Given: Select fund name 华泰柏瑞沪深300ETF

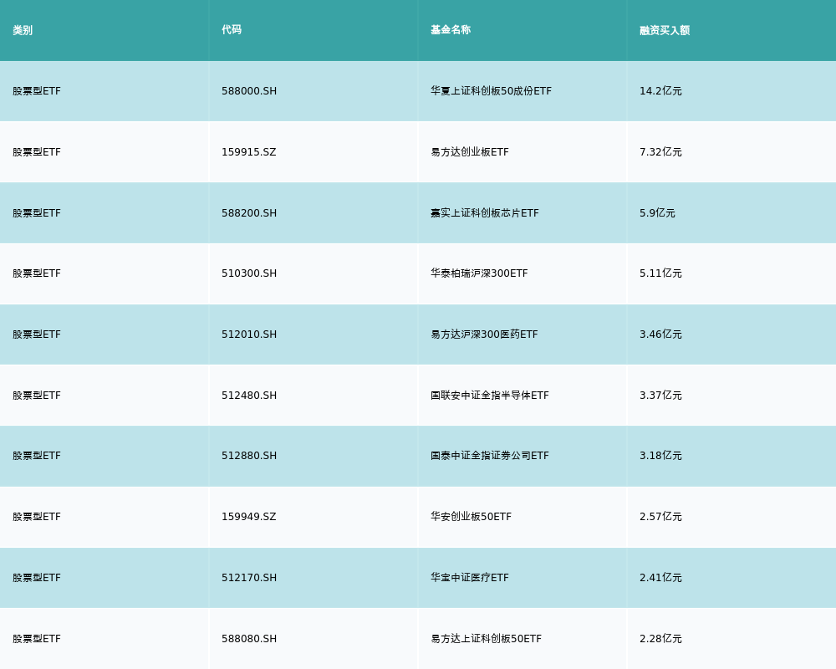Looking at the screenshot, I should coord(479,273).
